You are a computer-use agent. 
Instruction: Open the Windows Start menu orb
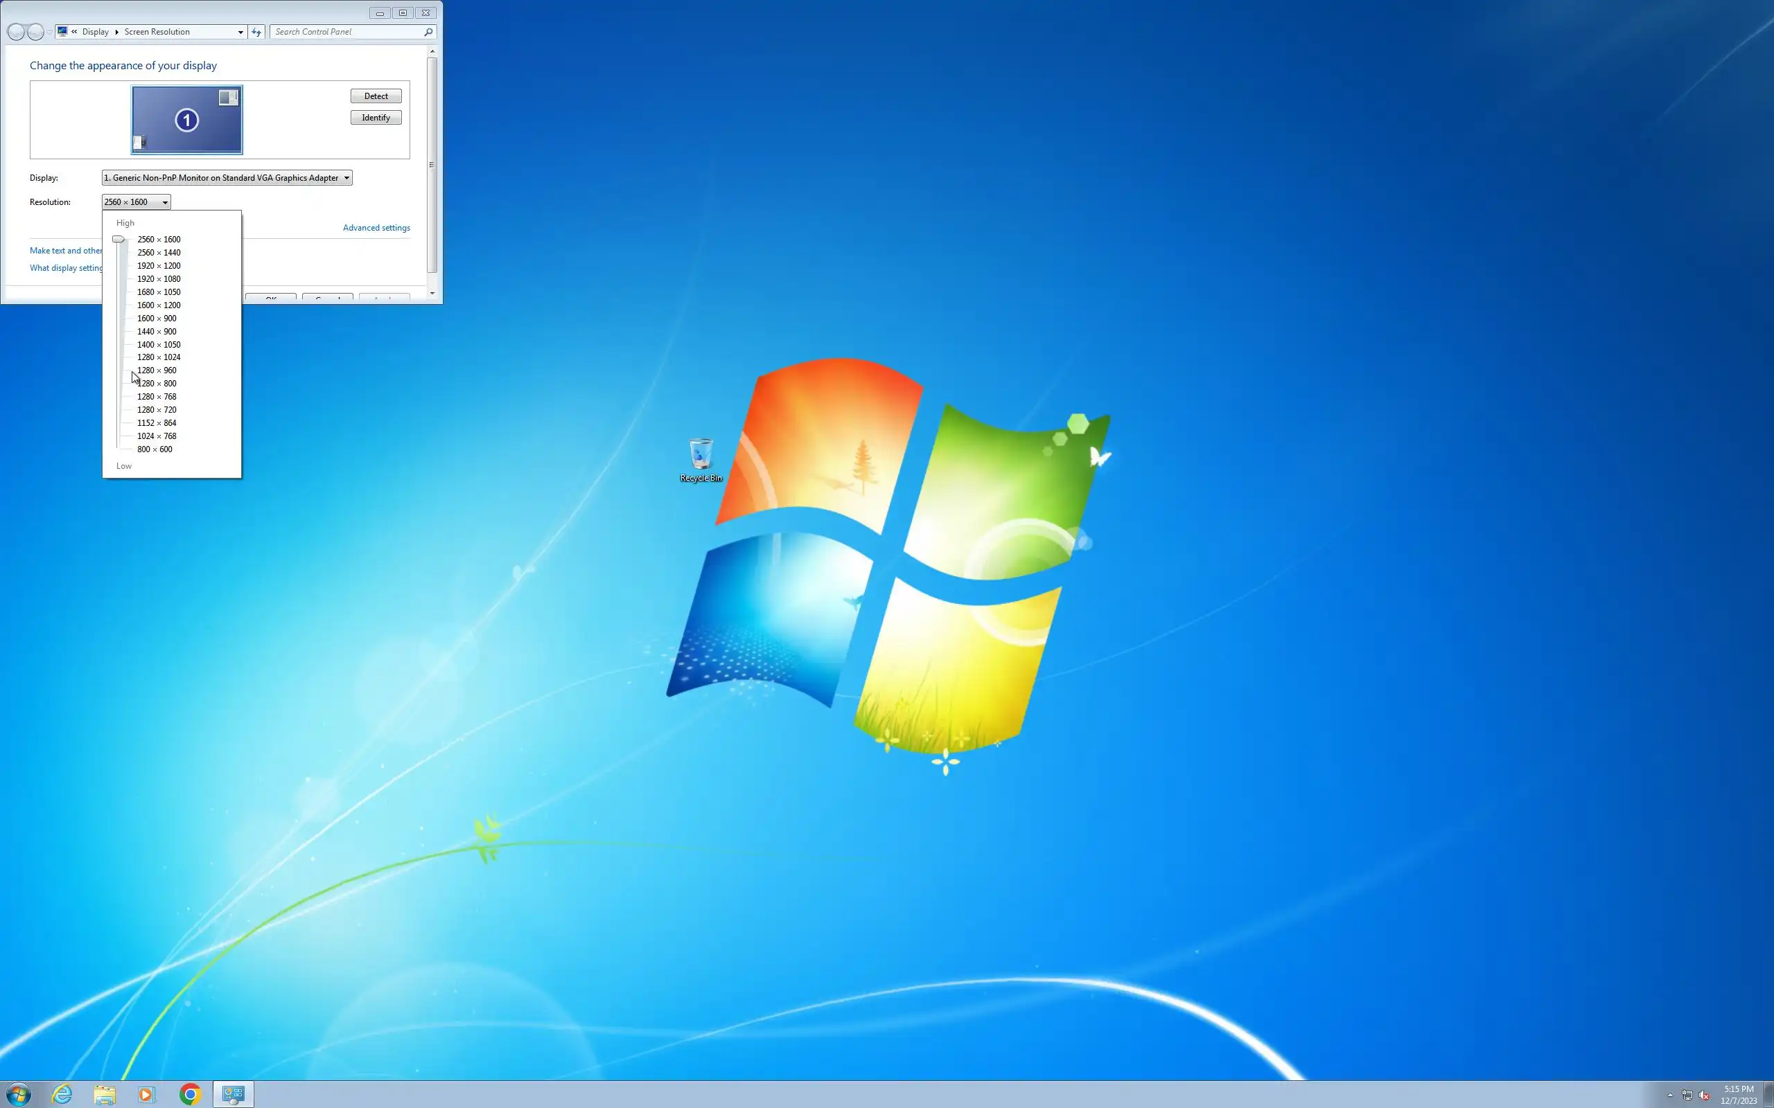pos(17,1095)
